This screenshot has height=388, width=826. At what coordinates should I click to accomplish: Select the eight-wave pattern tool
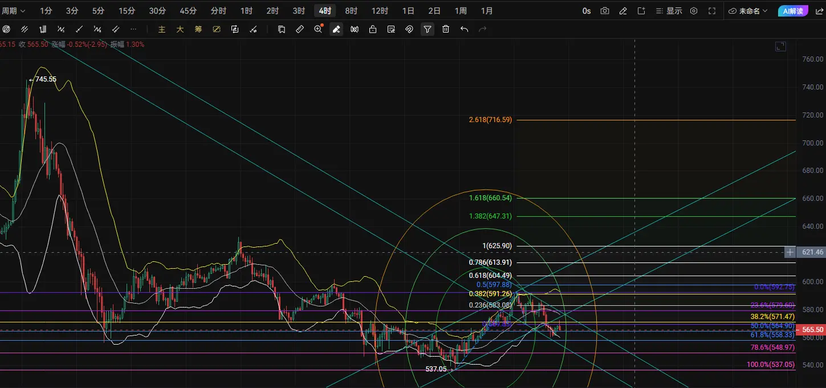point(97,29)
